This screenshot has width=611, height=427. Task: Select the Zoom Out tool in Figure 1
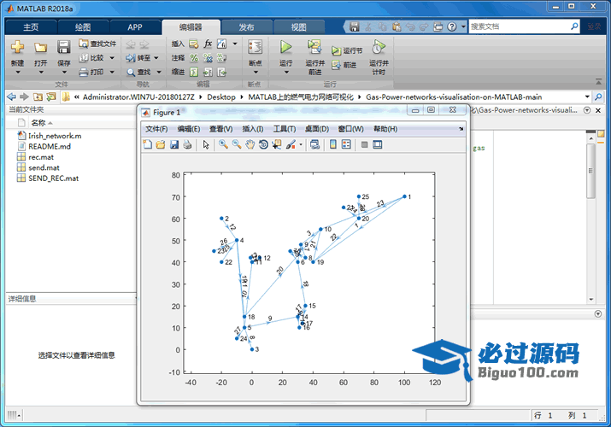pyautogui.click(x=237, y=145)
